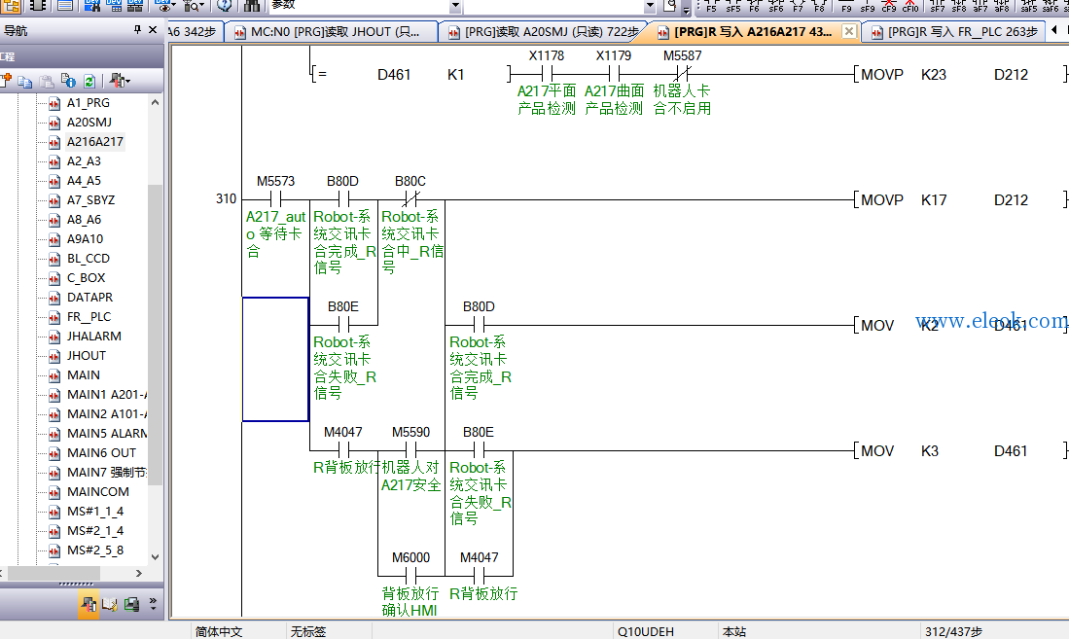Open the properties icon with the blue info mark

68,81
